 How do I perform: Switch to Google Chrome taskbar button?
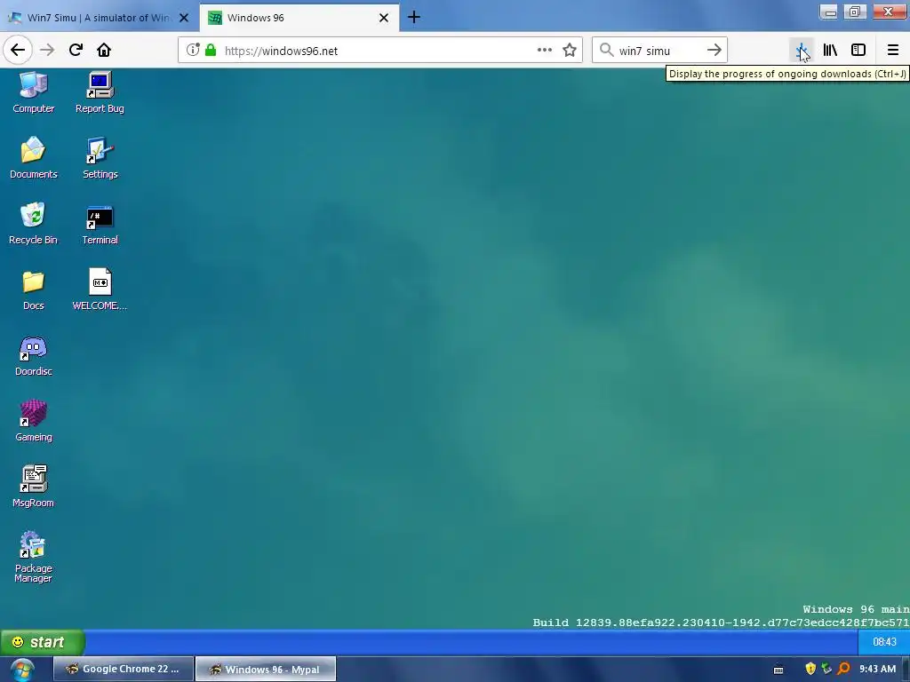tap(124, 669)
